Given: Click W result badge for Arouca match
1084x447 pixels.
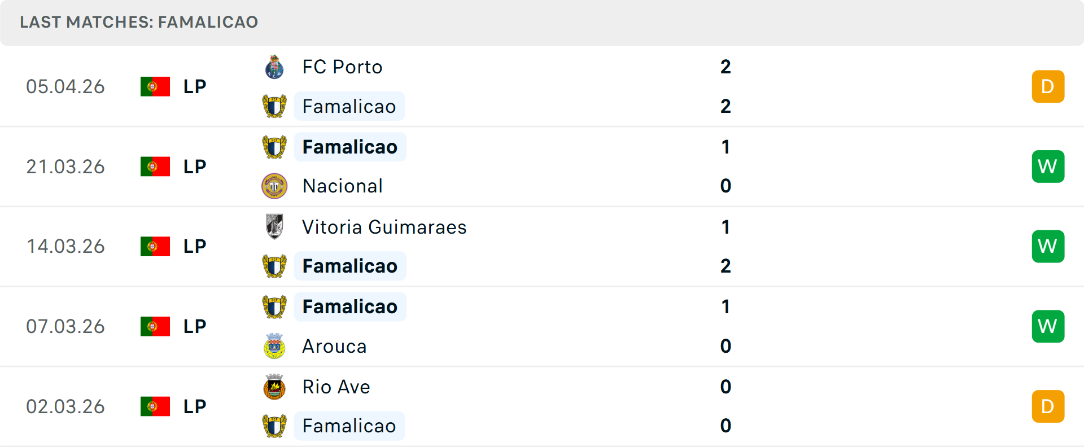Looking at the screenshot, I should 1048,326.
